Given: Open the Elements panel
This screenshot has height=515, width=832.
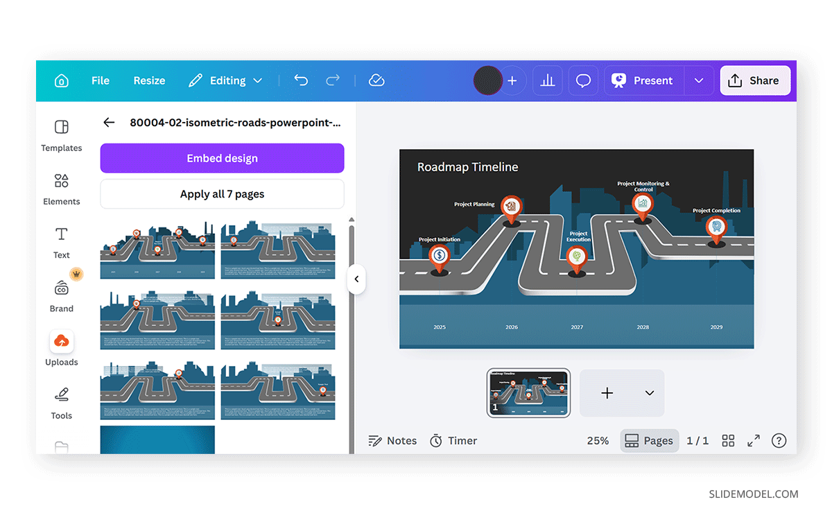Looking at the screenshot, I should [61, 189].
